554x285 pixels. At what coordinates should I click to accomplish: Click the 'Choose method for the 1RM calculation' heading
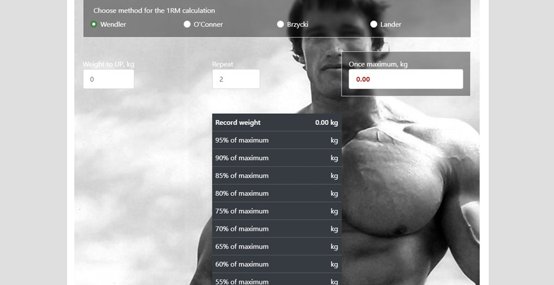pos(154,10)
